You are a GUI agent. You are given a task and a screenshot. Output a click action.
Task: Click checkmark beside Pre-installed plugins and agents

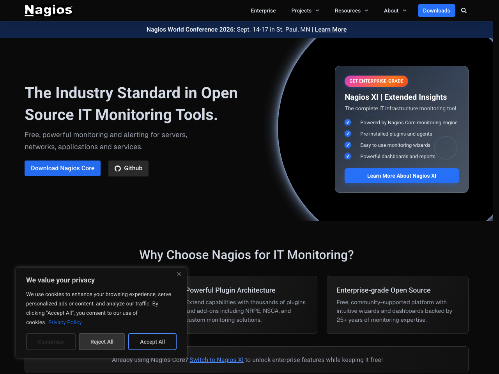(348, 134)
